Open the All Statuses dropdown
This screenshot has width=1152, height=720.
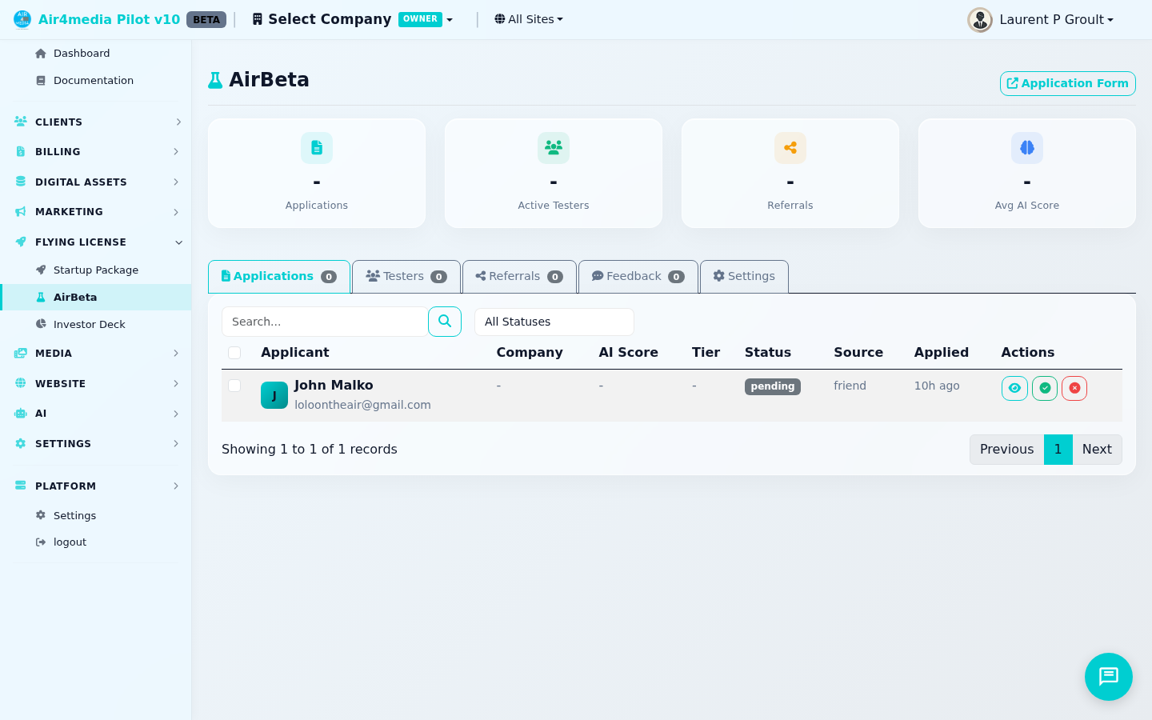[x=554, y=322]
